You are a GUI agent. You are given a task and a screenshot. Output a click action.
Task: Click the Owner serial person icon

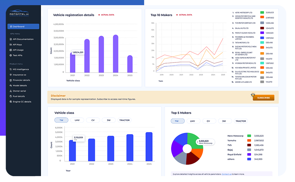pos(11,91)
